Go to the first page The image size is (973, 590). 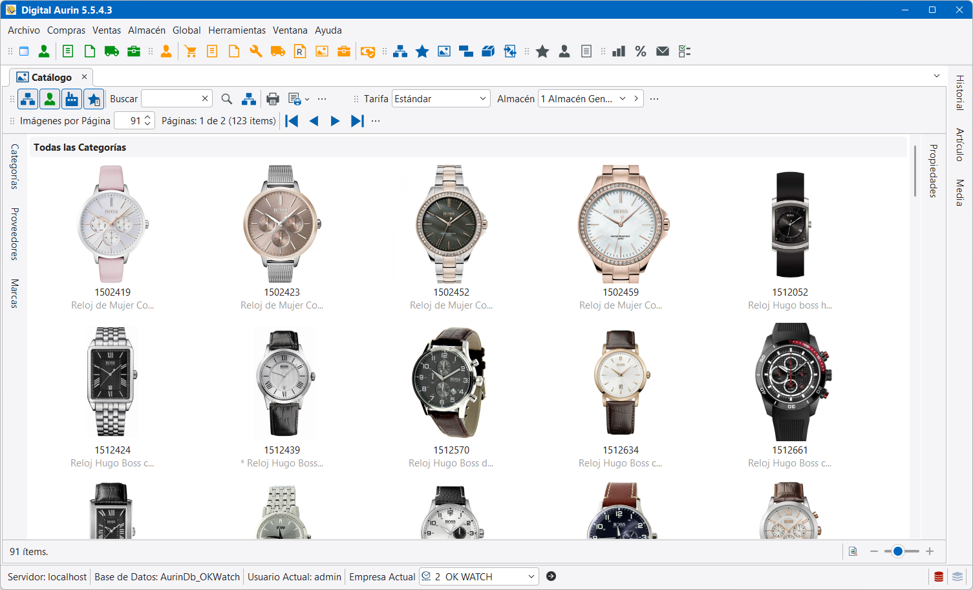pos(292,121)
